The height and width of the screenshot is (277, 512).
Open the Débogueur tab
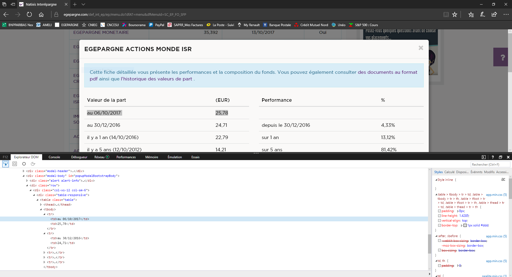pyautogui.click(x=79, y=157)
